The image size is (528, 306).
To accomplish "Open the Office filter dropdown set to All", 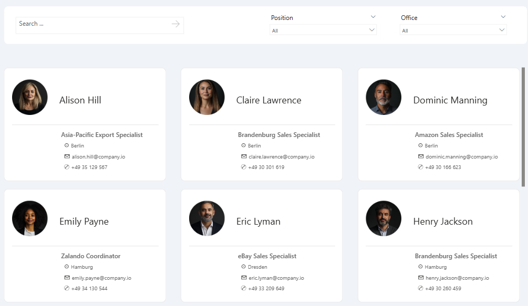I will (x=453, y=30).
